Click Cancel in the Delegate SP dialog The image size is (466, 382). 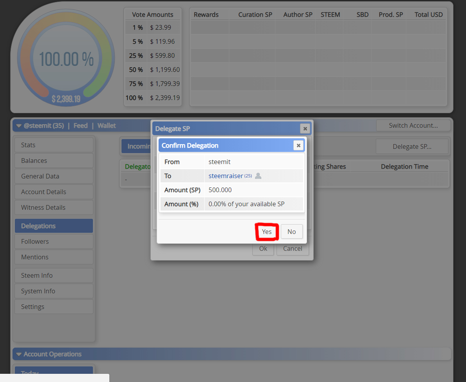click(293, 248)
